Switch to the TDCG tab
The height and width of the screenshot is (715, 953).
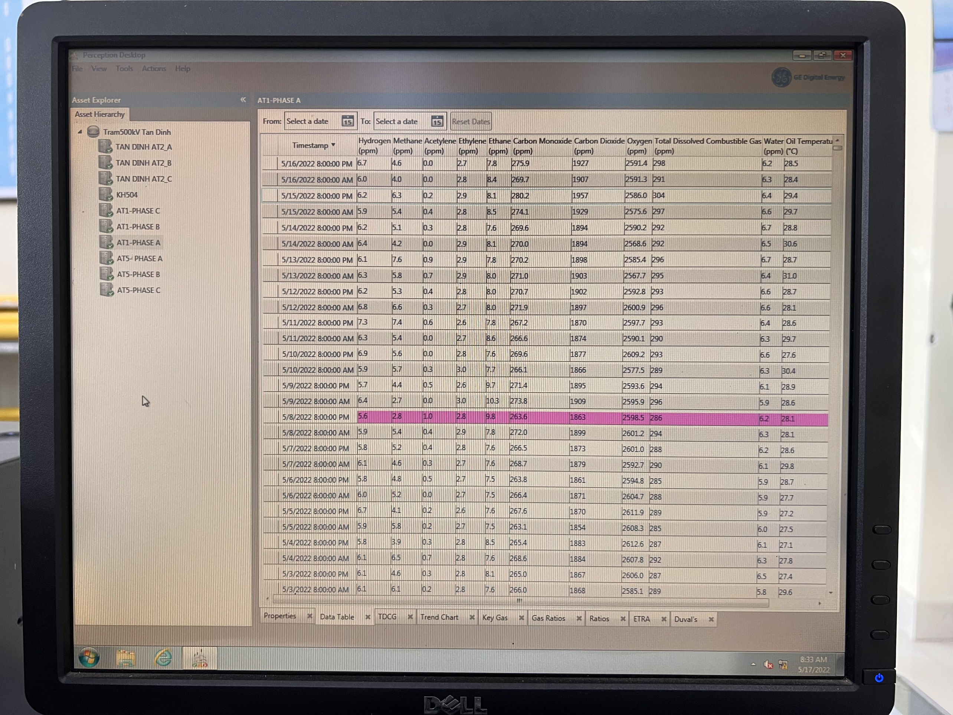tap(387, 617)
